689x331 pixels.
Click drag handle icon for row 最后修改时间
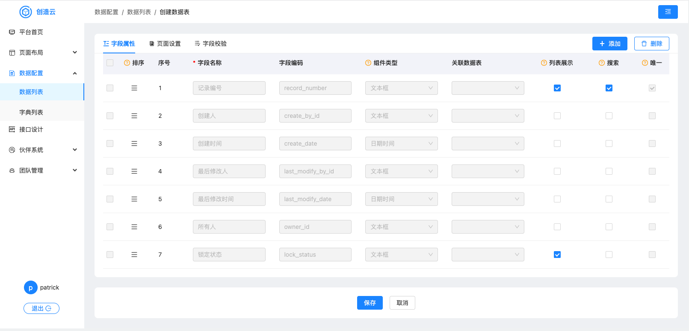tap(134, 199)
